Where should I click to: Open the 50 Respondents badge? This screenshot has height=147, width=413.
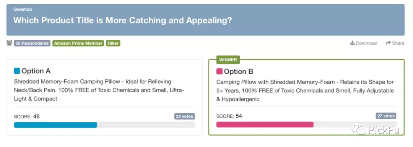click(32, 43)
